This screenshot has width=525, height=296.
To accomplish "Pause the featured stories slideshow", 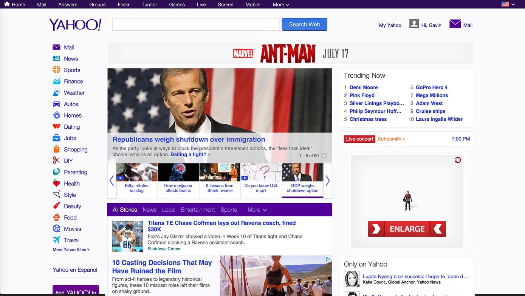I will 324,156.
